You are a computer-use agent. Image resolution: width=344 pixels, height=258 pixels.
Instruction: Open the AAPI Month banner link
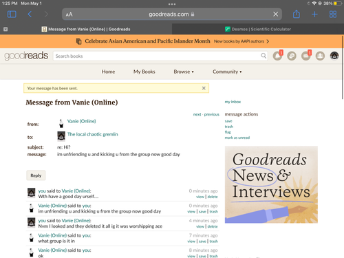pyautogui.click(x=147, y=41)
